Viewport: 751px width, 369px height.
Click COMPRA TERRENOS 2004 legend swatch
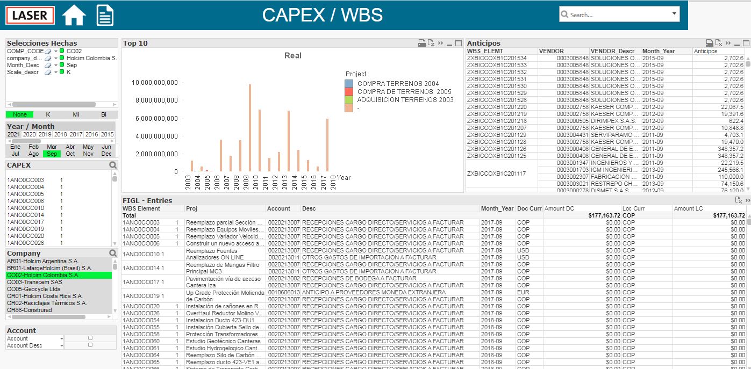349,84
